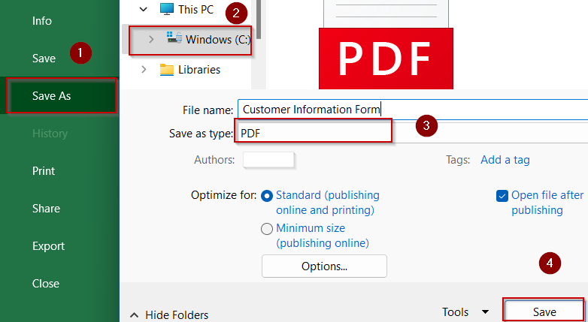The width and height of the screenshot is (588, 322).
Task: Open the Tools dropdown arrow
Action: pos(485,312)
